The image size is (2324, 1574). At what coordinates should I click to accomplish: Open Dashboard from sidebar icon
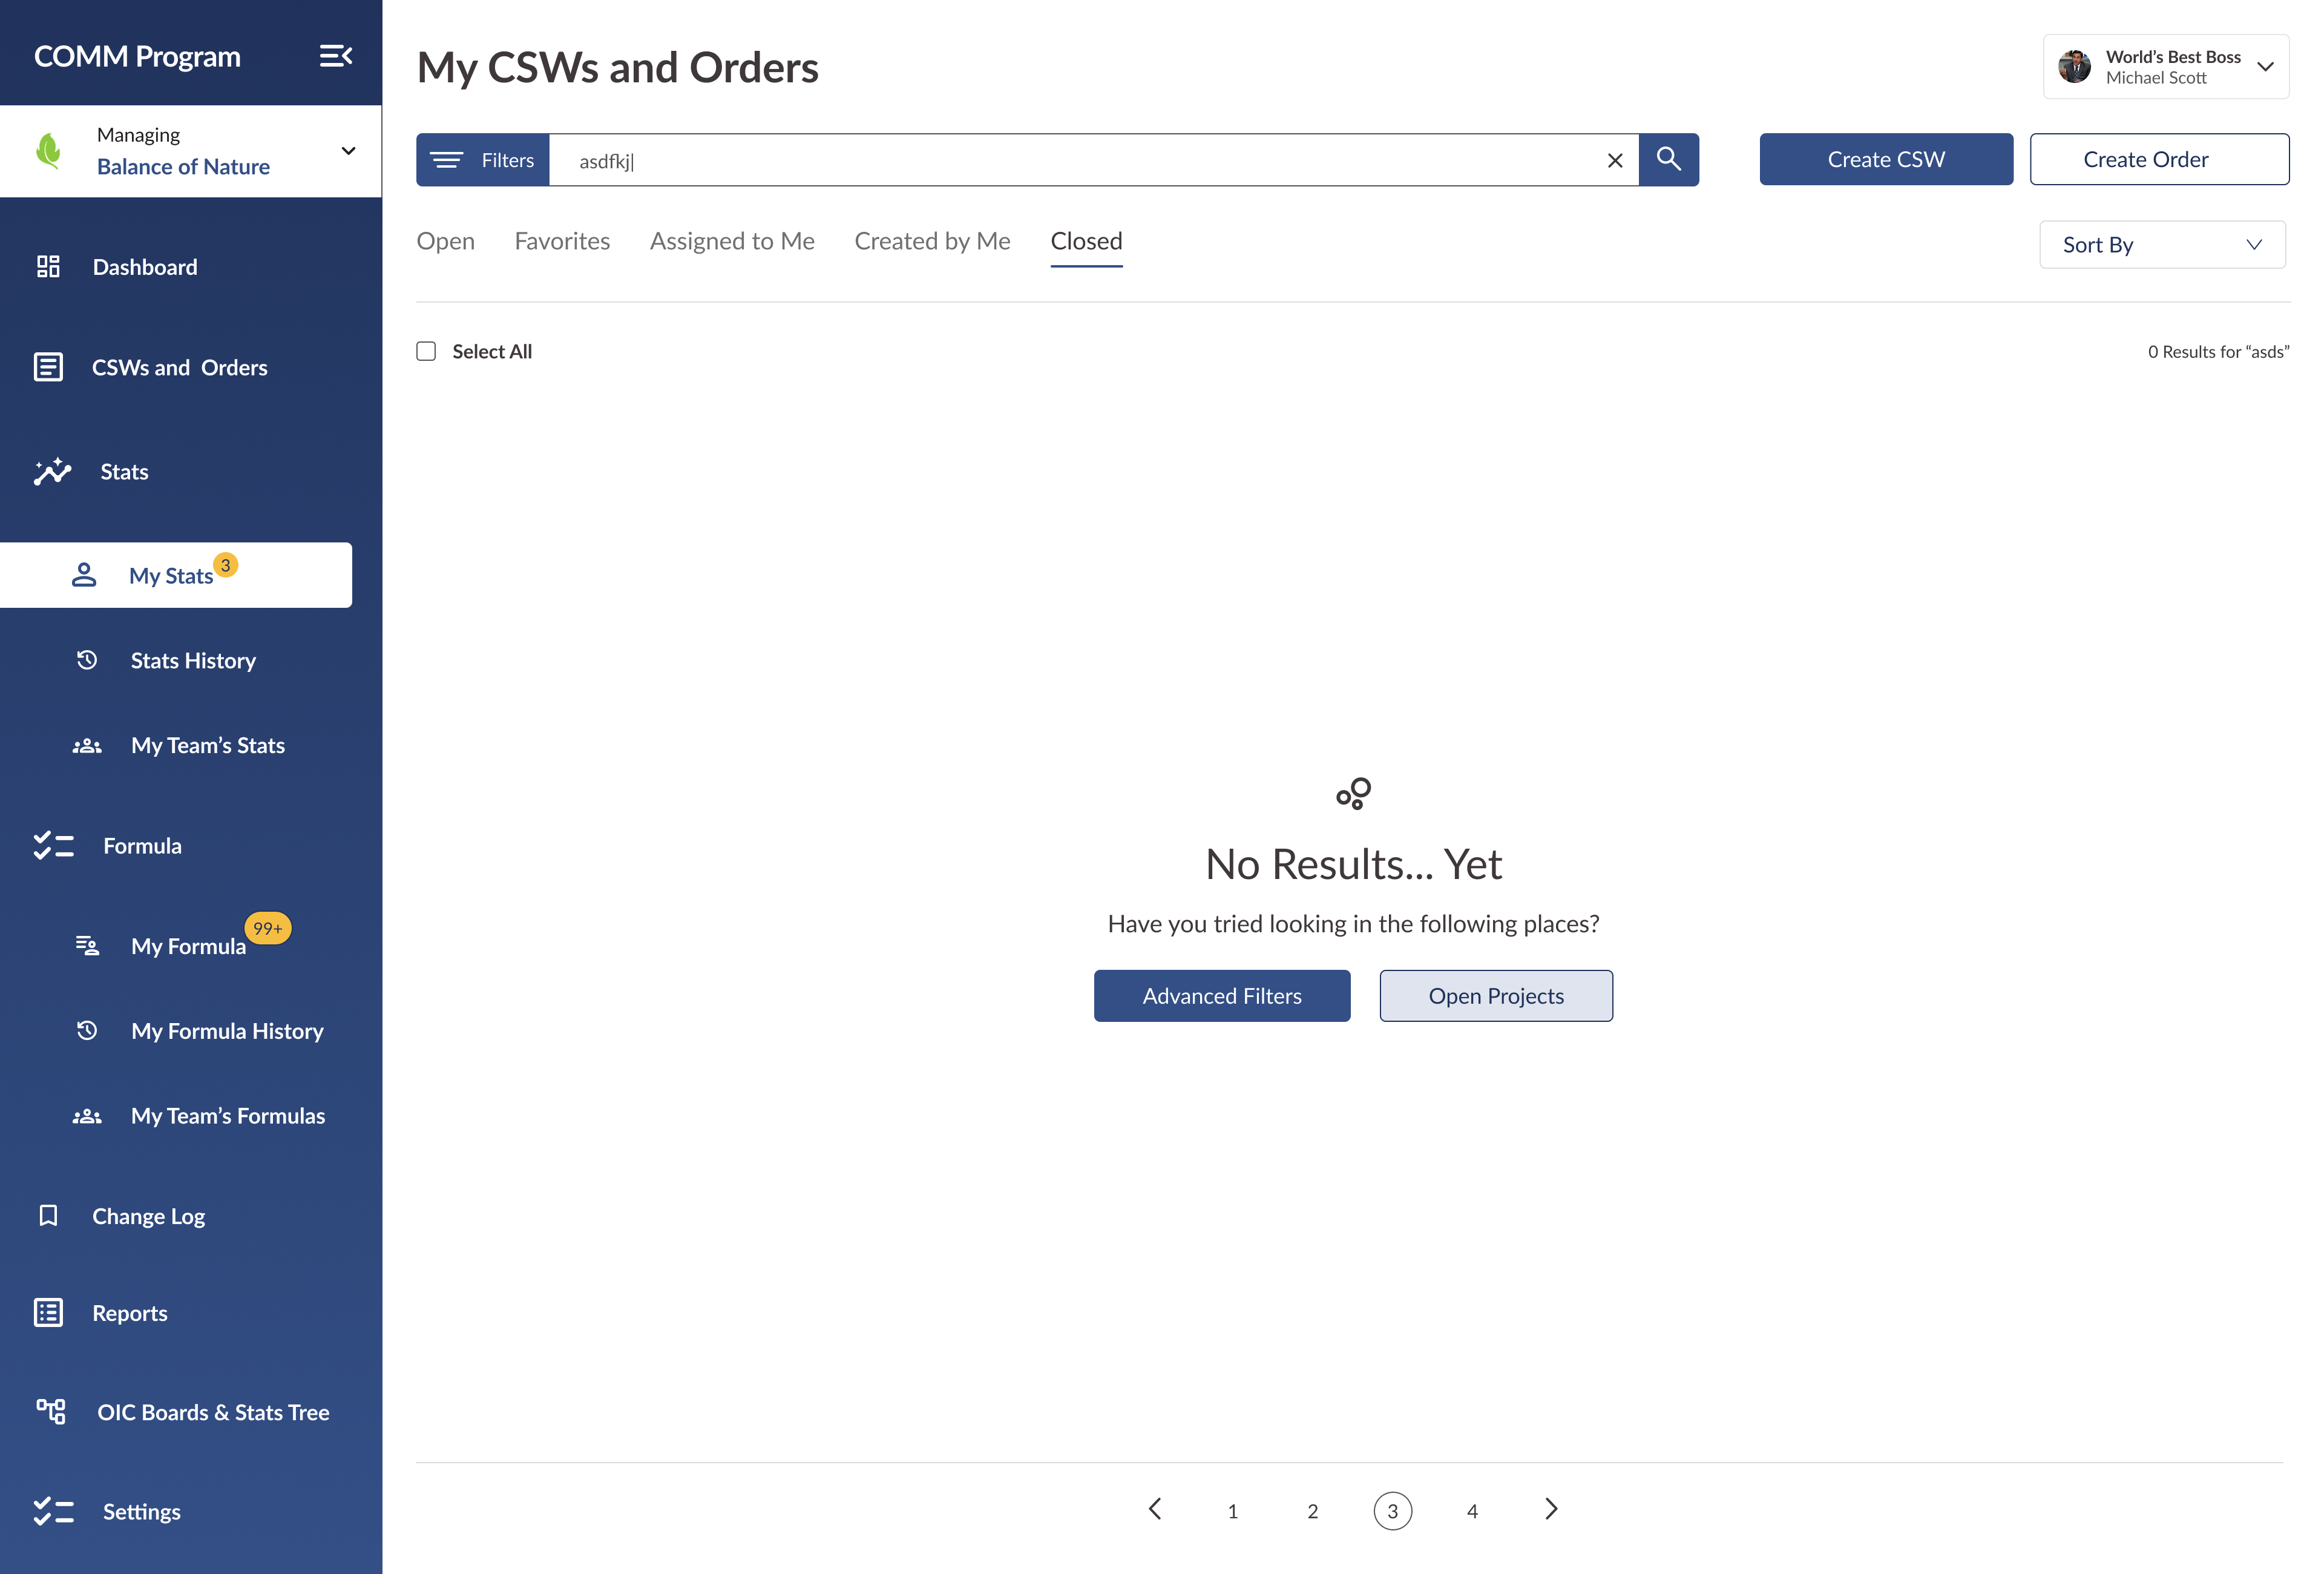(x=48, y=266)
